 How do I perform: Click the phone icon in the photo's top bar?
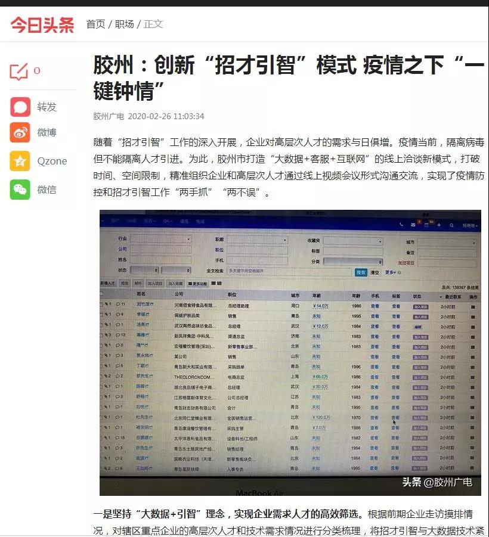pyautogui.click(x=401, y=225)
